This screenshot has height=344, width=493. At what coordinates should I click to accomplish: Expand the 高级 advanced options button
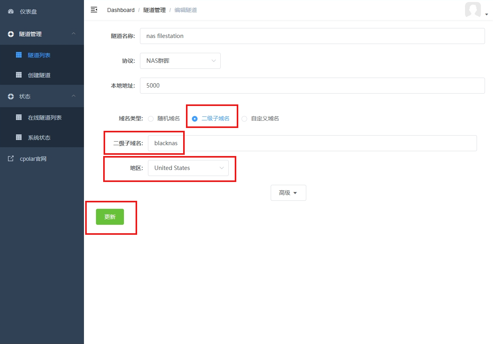(x=288, y=193)
